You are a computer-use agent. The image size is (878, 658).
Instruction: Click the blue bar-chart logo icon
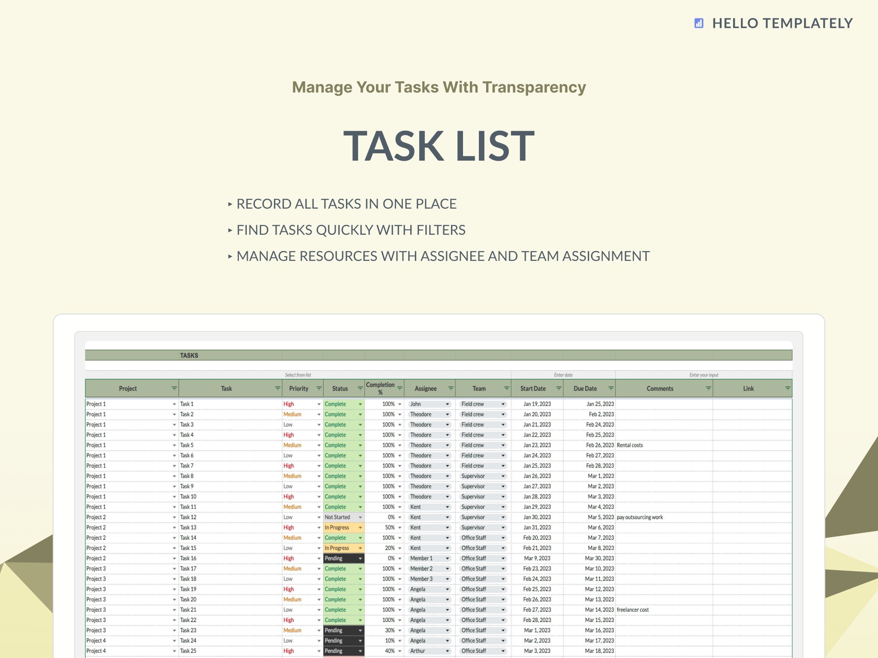pyautogui.click(x=699, y=24)
